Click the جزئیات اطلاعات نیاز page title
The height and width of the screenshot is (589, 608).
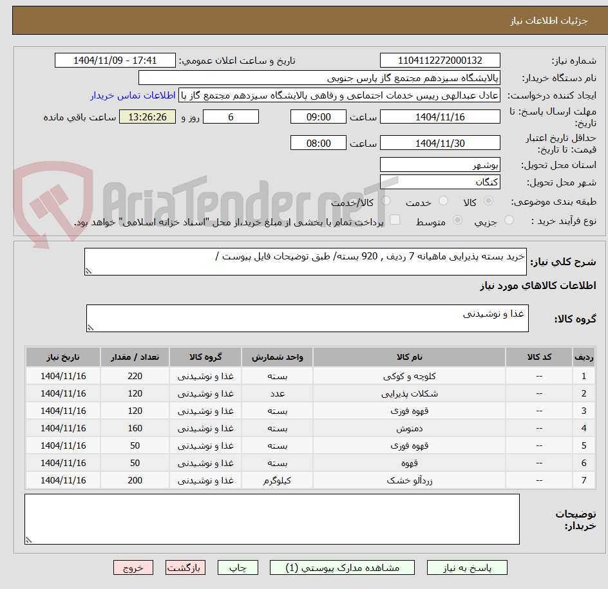548,21
